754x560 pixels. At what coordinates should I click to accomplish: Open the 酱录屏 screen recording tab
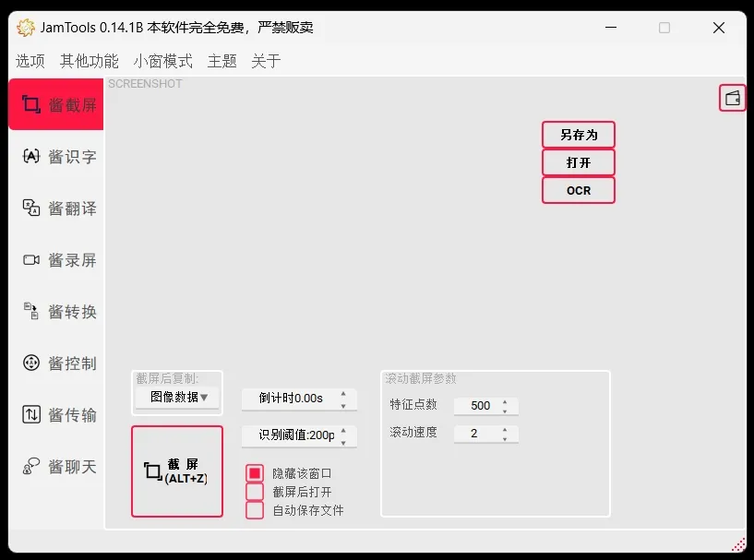[55, 260]
